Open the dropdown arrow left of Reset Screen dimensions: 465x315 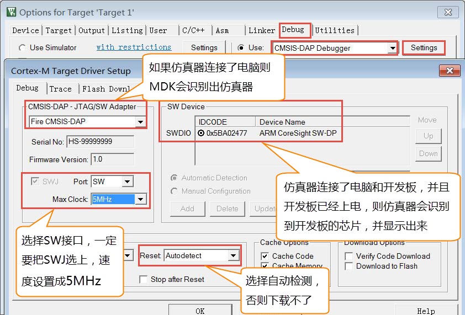128,255
